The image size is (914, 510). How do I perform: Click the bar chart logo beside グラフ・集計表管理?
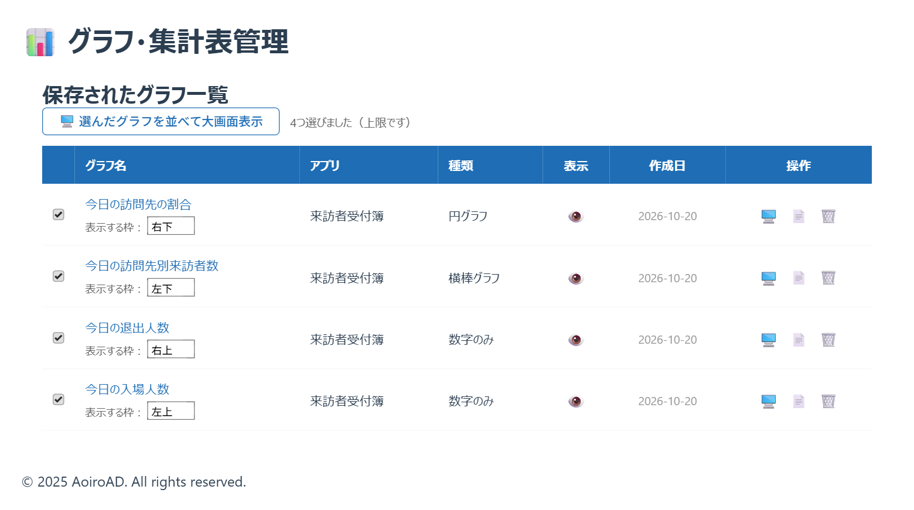[x=40, y=42]
